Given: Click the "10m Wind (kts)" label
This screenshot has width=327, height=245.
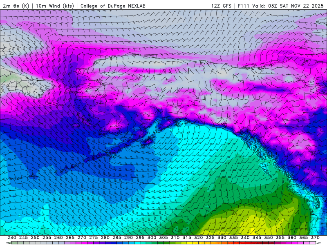Looking at the screenshot, I should 55,6.
